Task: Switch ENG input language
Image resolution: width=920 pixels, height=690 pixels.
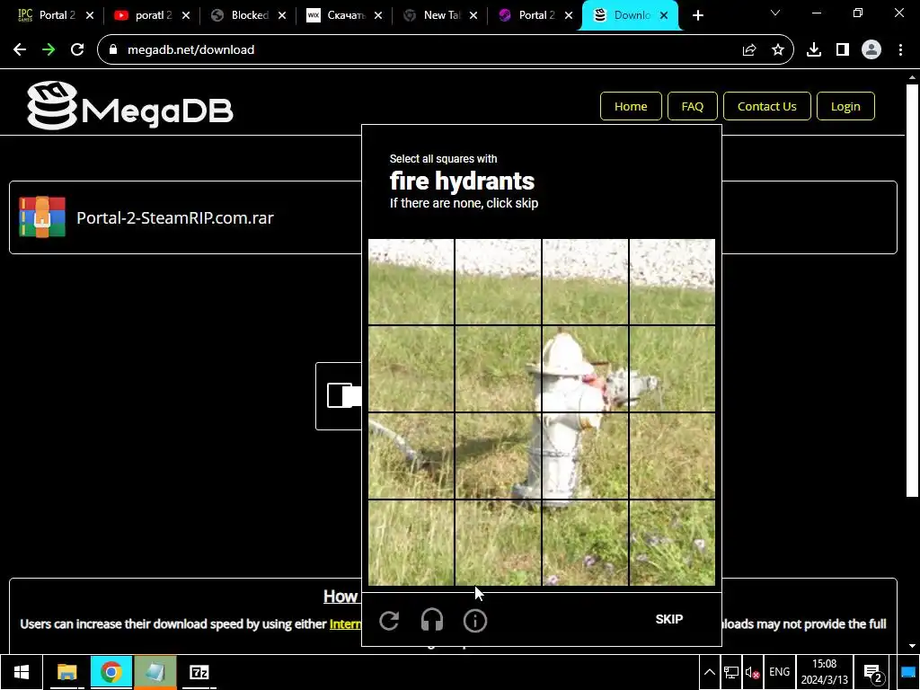Action: [779, 672]
